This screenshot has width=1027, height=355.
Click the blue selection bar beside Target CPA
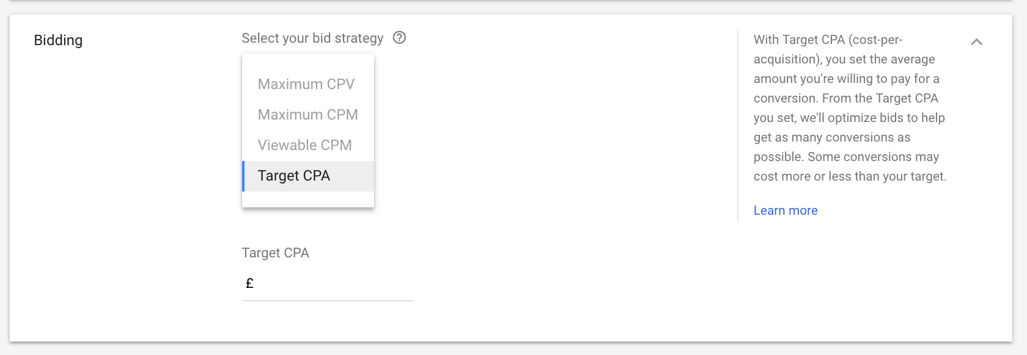point(244,176)
